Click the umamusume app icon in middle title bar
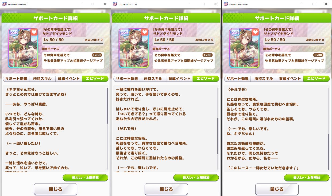 (x=115, y=4)
